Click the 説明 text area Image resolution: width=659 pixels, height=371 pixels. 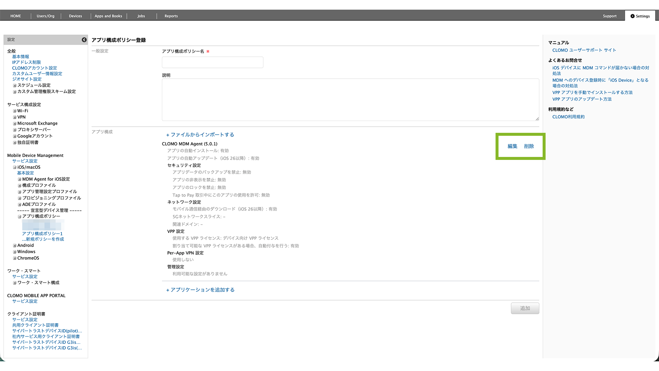(x=350, y=100)
